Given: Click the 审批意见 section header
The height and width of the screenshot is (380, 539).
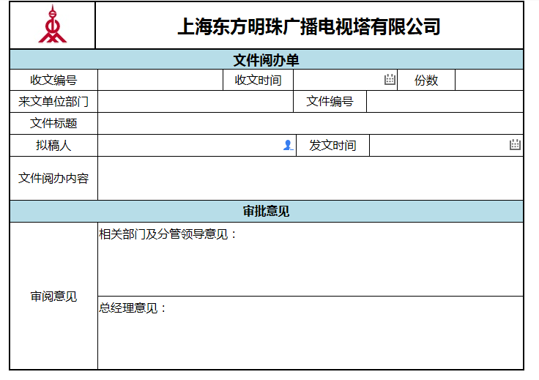Looking at the screenshot, I should 267,212.
